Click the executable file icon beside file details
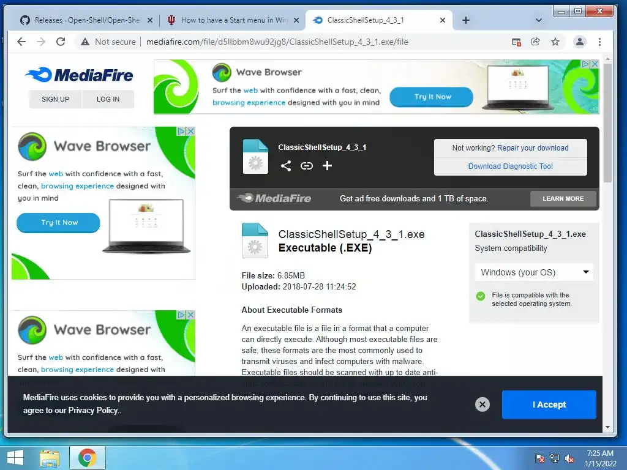 click(255, 240)
